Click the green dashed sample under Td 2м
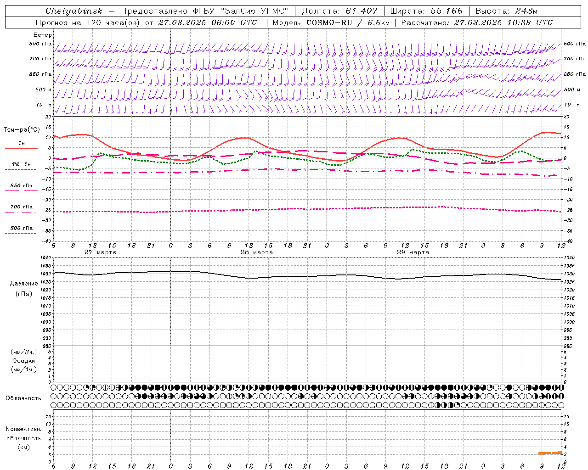588x470 pixels. 20,170
